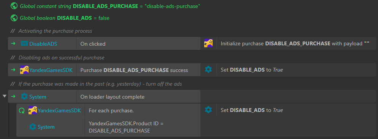This screenshot has height=139, width=378.
Task: Collapse the On loader layout complete event
Action: pos(4,96)
